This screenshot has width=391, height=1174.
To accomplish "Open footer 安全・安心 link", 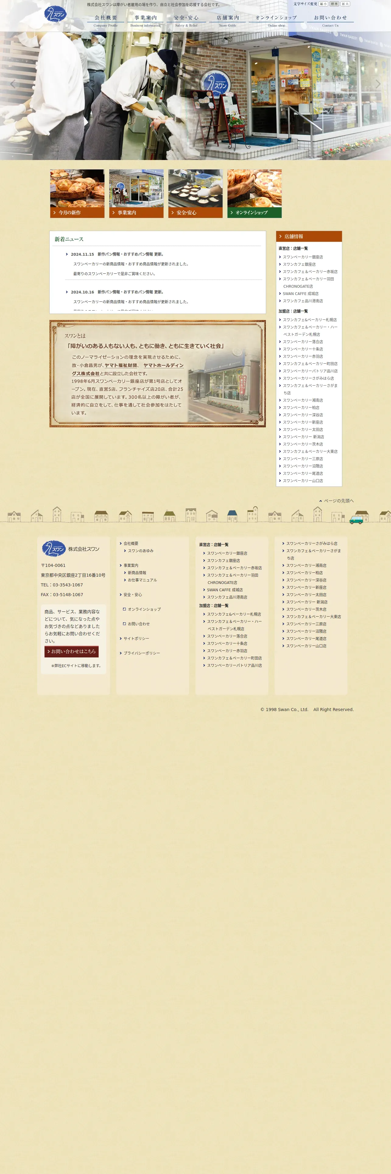I will [x=132, y=594].
